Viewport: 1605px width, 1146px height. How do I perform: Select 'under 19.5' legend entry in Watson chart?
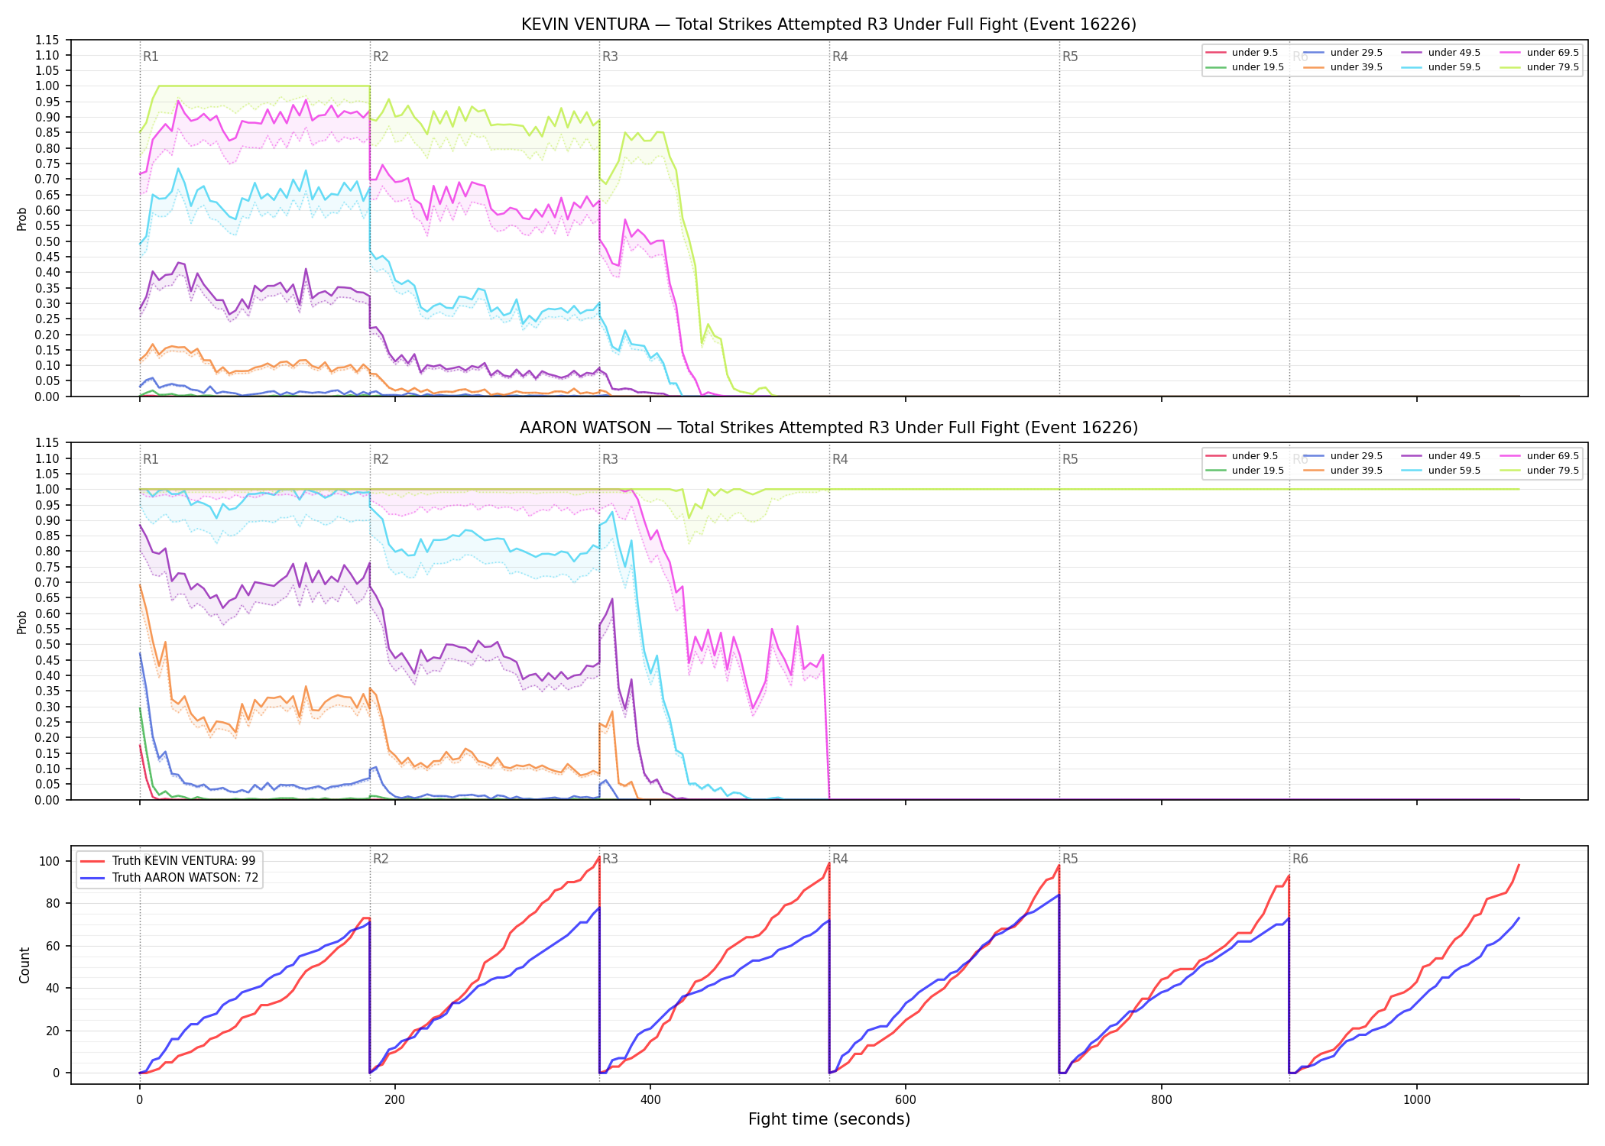point(1245,471)
